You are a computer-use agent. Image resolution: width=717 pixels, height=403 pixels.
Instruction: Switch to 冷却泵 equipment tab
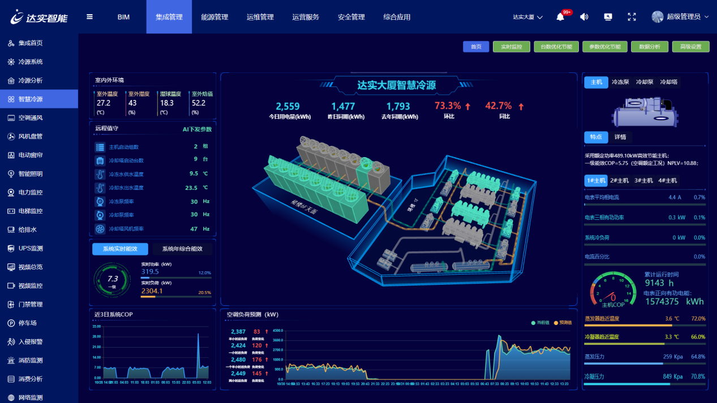point(645,82)
